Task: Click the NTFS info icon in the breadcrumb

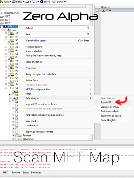Action: pyautogui.click(x=42, y=1)
